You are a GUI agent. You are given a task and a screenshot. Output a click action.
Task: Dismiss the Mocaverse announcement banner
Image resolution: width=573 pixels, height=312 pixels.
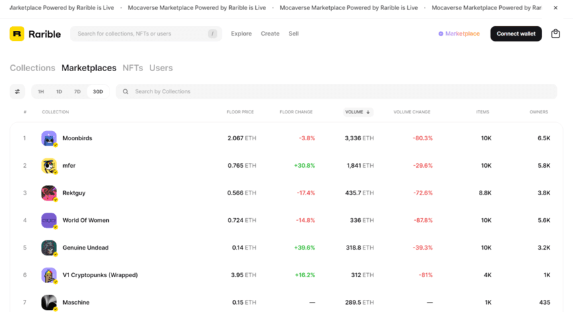point(556,7)
